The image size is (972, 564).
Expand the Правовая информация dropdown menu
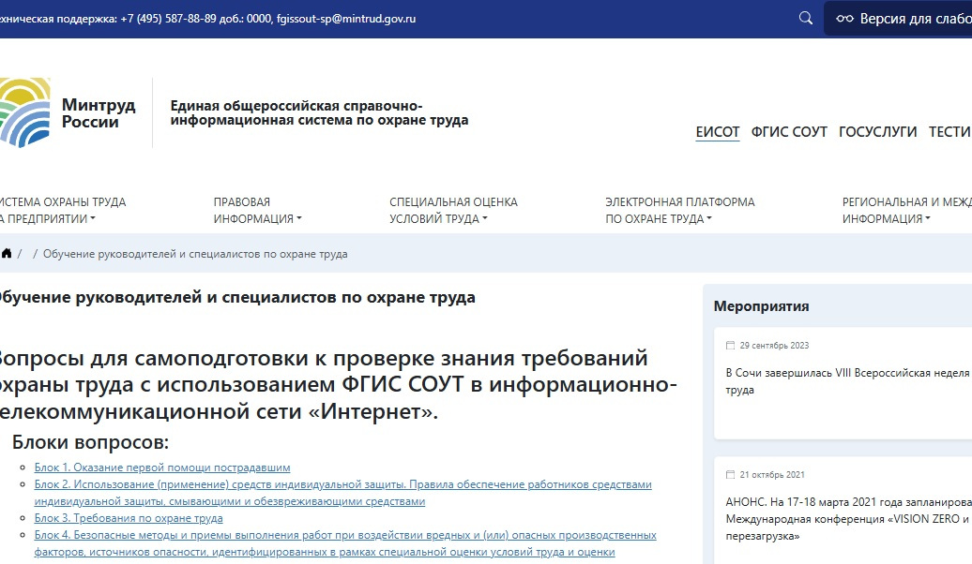click(257, 211)
